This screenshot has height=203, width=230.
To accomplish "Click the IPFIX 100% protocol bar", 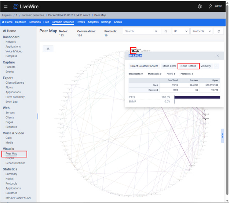I will [x=197, y=97].
